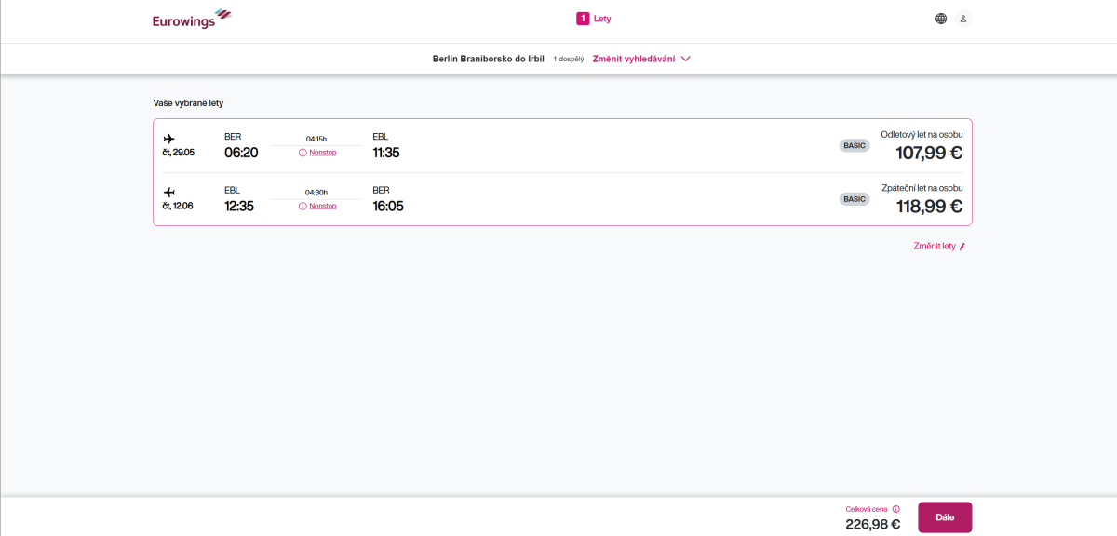Screen dimensions: 1117x536
Task: Click the info icon next to Celková cena
Action: click(896, 509)
